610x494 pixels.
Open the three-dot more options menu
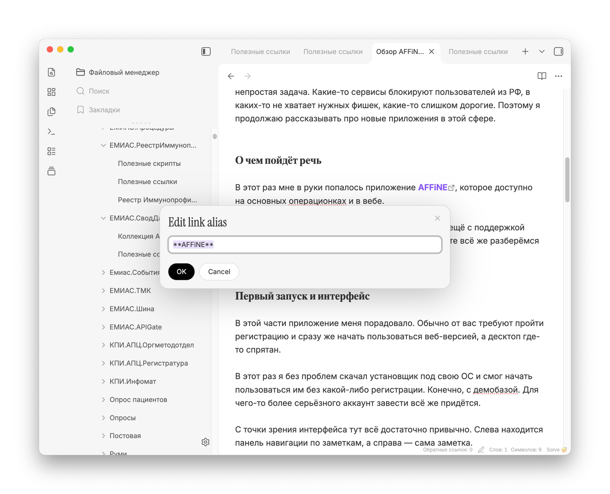[x=558, y=76]
